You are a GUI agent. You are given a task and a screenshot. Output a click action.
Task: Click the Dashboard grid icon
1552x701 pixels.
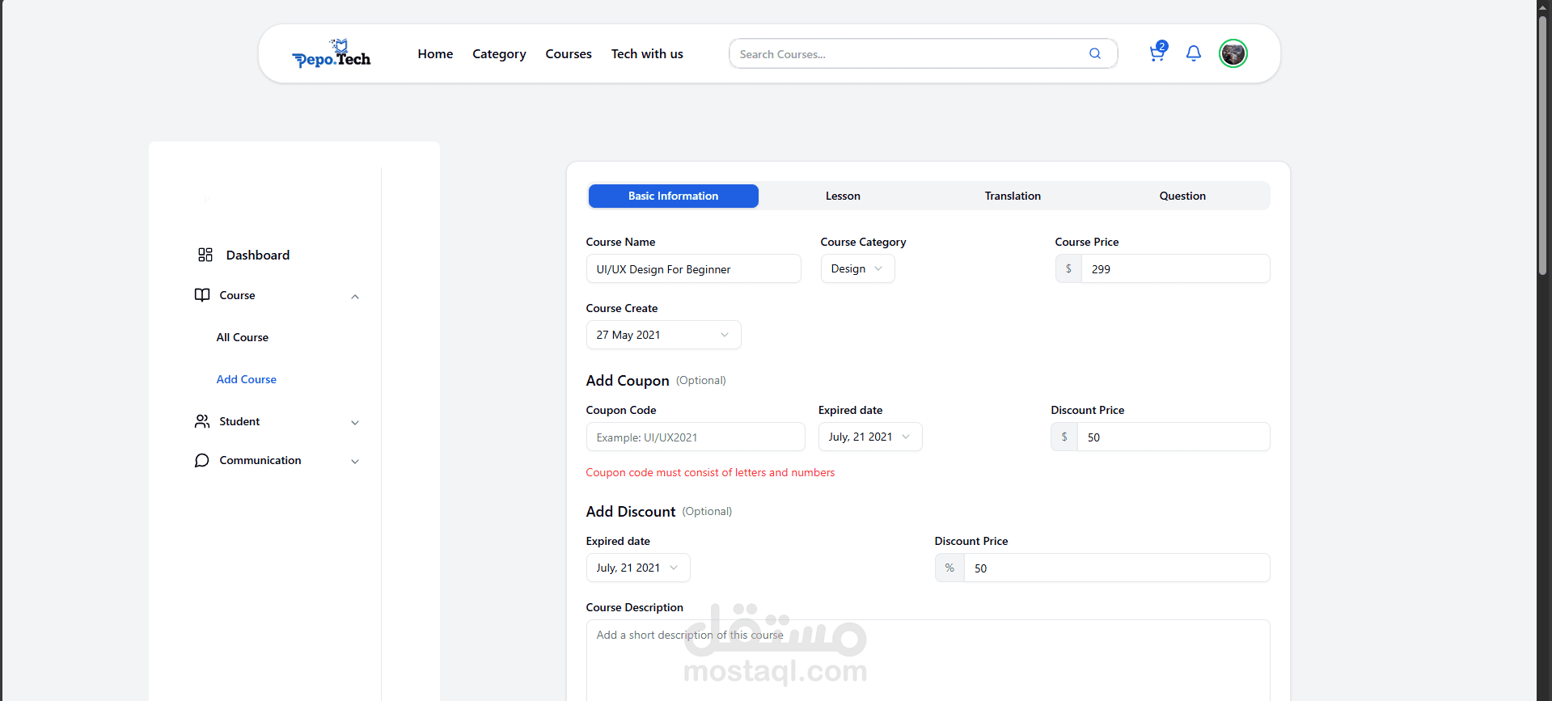point(205,255)
